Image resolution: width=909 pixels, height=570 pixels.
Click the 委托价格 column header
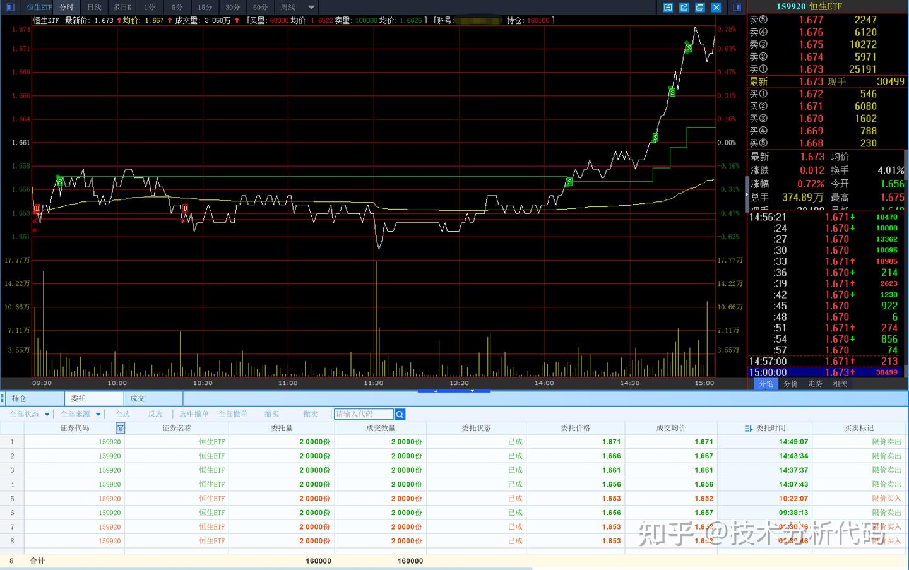[x=576, y=428]
